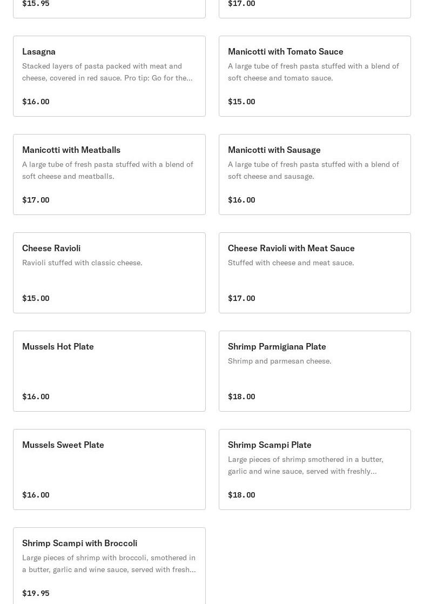Click the Lasagna description text
424x604 pixels.
107,72
